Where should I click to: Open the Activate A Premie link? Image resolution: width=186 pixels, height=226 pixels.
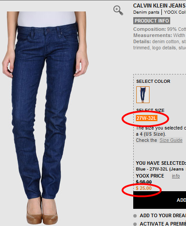tap(163, 224)
